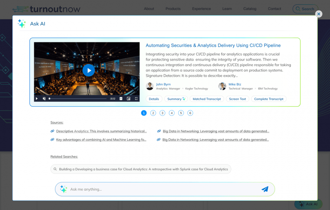
Task: Enable picture-in-picture mode for the video
Action: tap(129, 99)
